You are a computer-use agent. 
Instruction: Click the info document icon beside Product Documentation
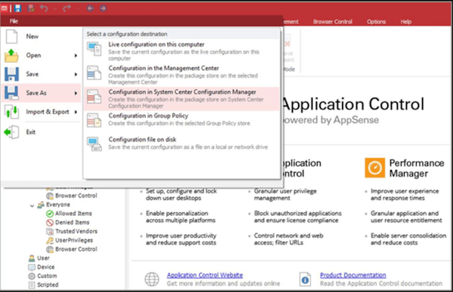coord(305,279)
